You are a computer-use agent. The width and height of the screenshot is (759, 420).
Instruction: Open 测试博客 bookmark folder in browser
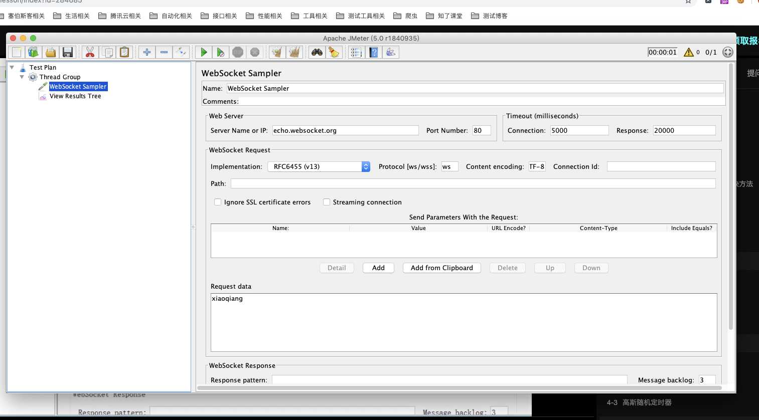(x=489, y=16)
